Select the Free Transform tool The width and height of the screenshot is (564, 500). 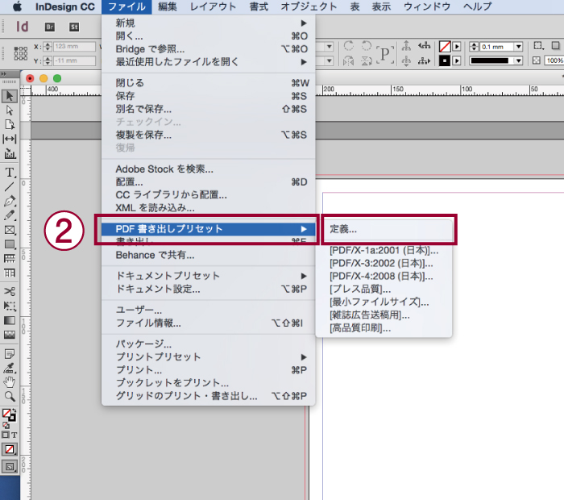point(10,306)
